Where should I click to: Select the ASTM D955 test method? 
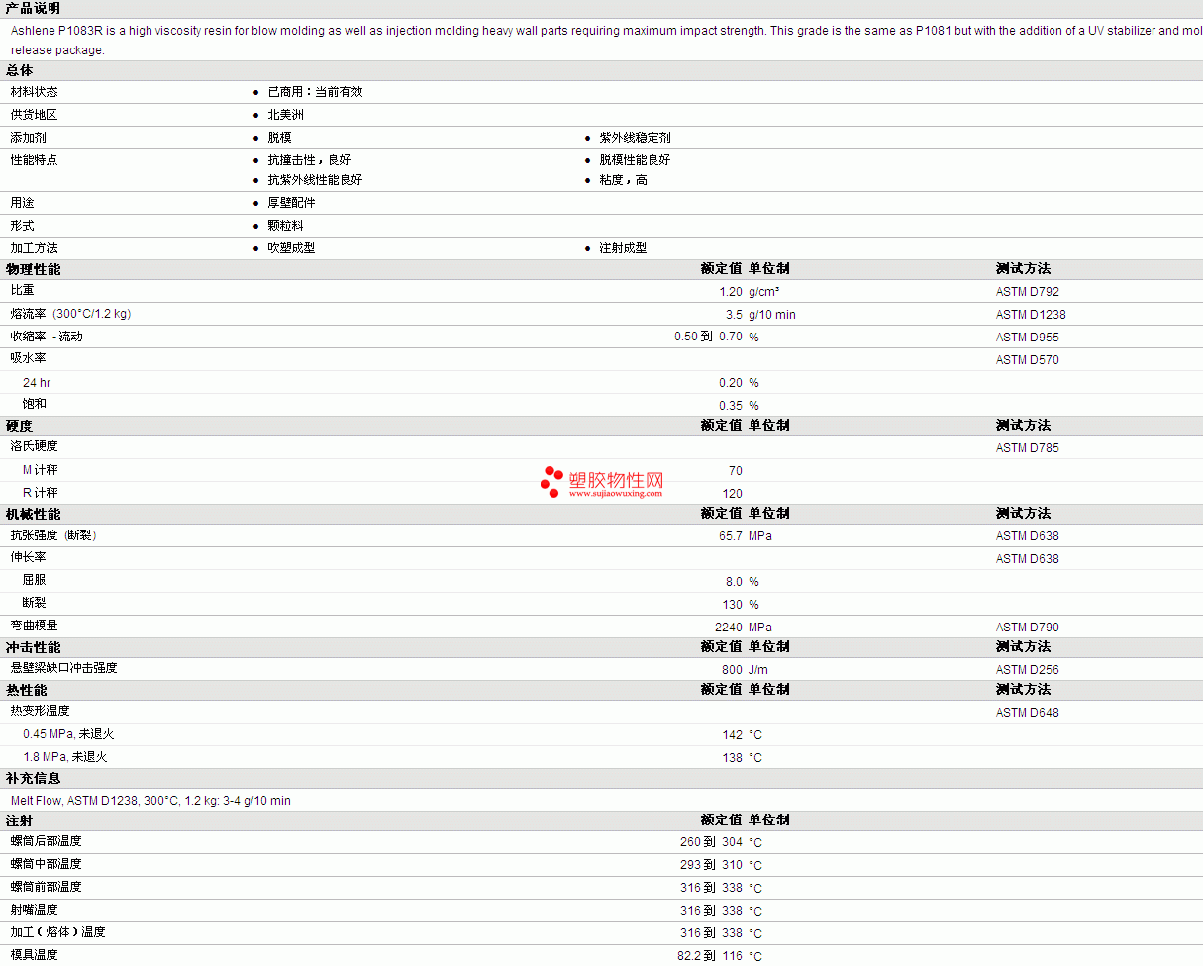point(1028,338)
